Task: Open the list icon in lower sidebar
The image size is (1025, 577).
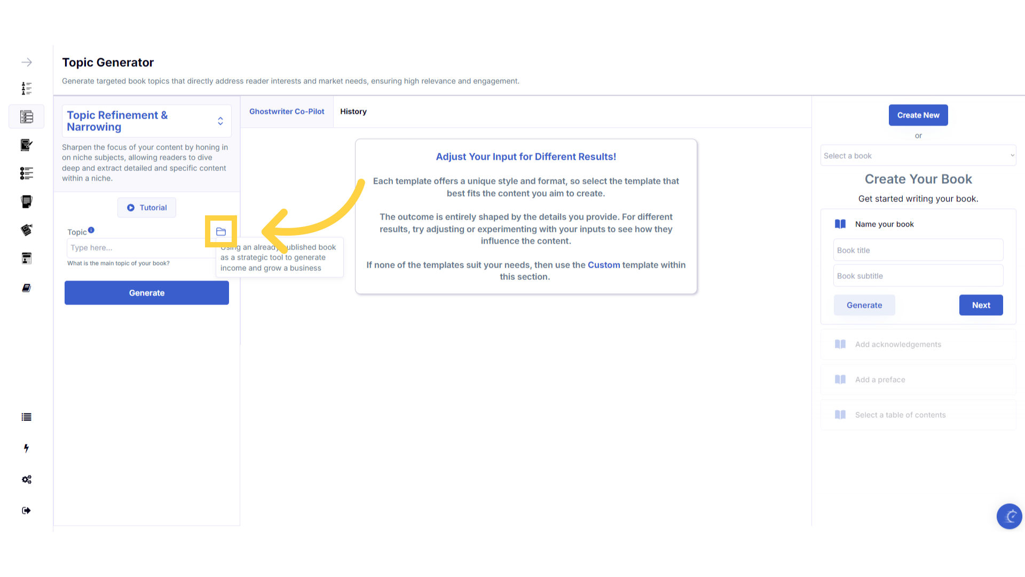Action: (x=26, y=417)
